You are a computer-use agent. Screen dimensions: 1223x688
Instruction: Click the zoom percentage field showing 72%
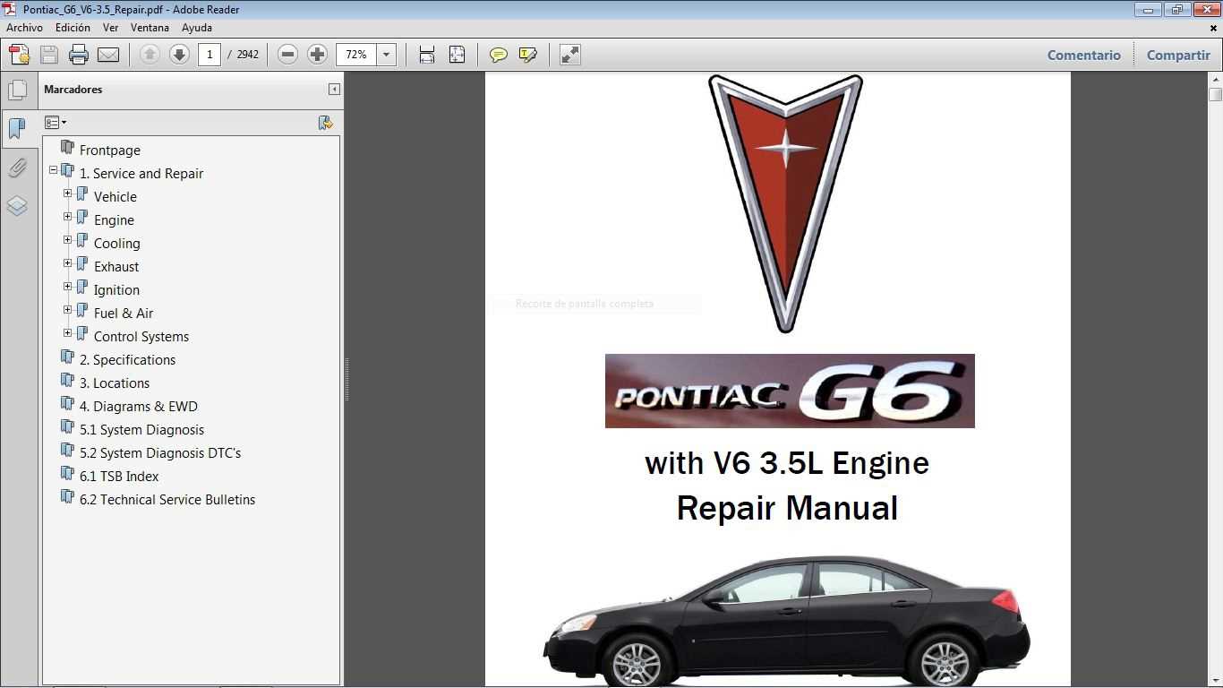pos(356,55)
